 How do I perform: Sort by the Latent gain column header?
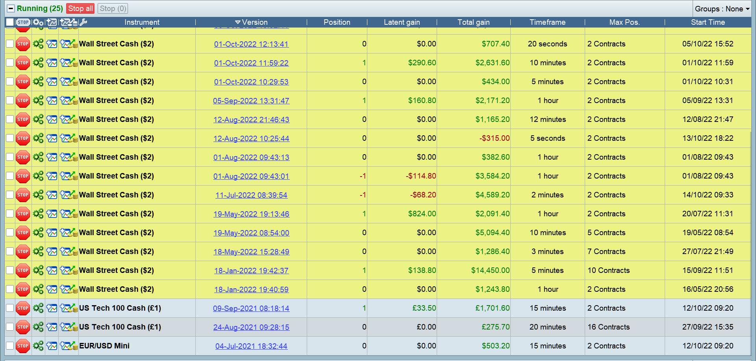(402, 22)
